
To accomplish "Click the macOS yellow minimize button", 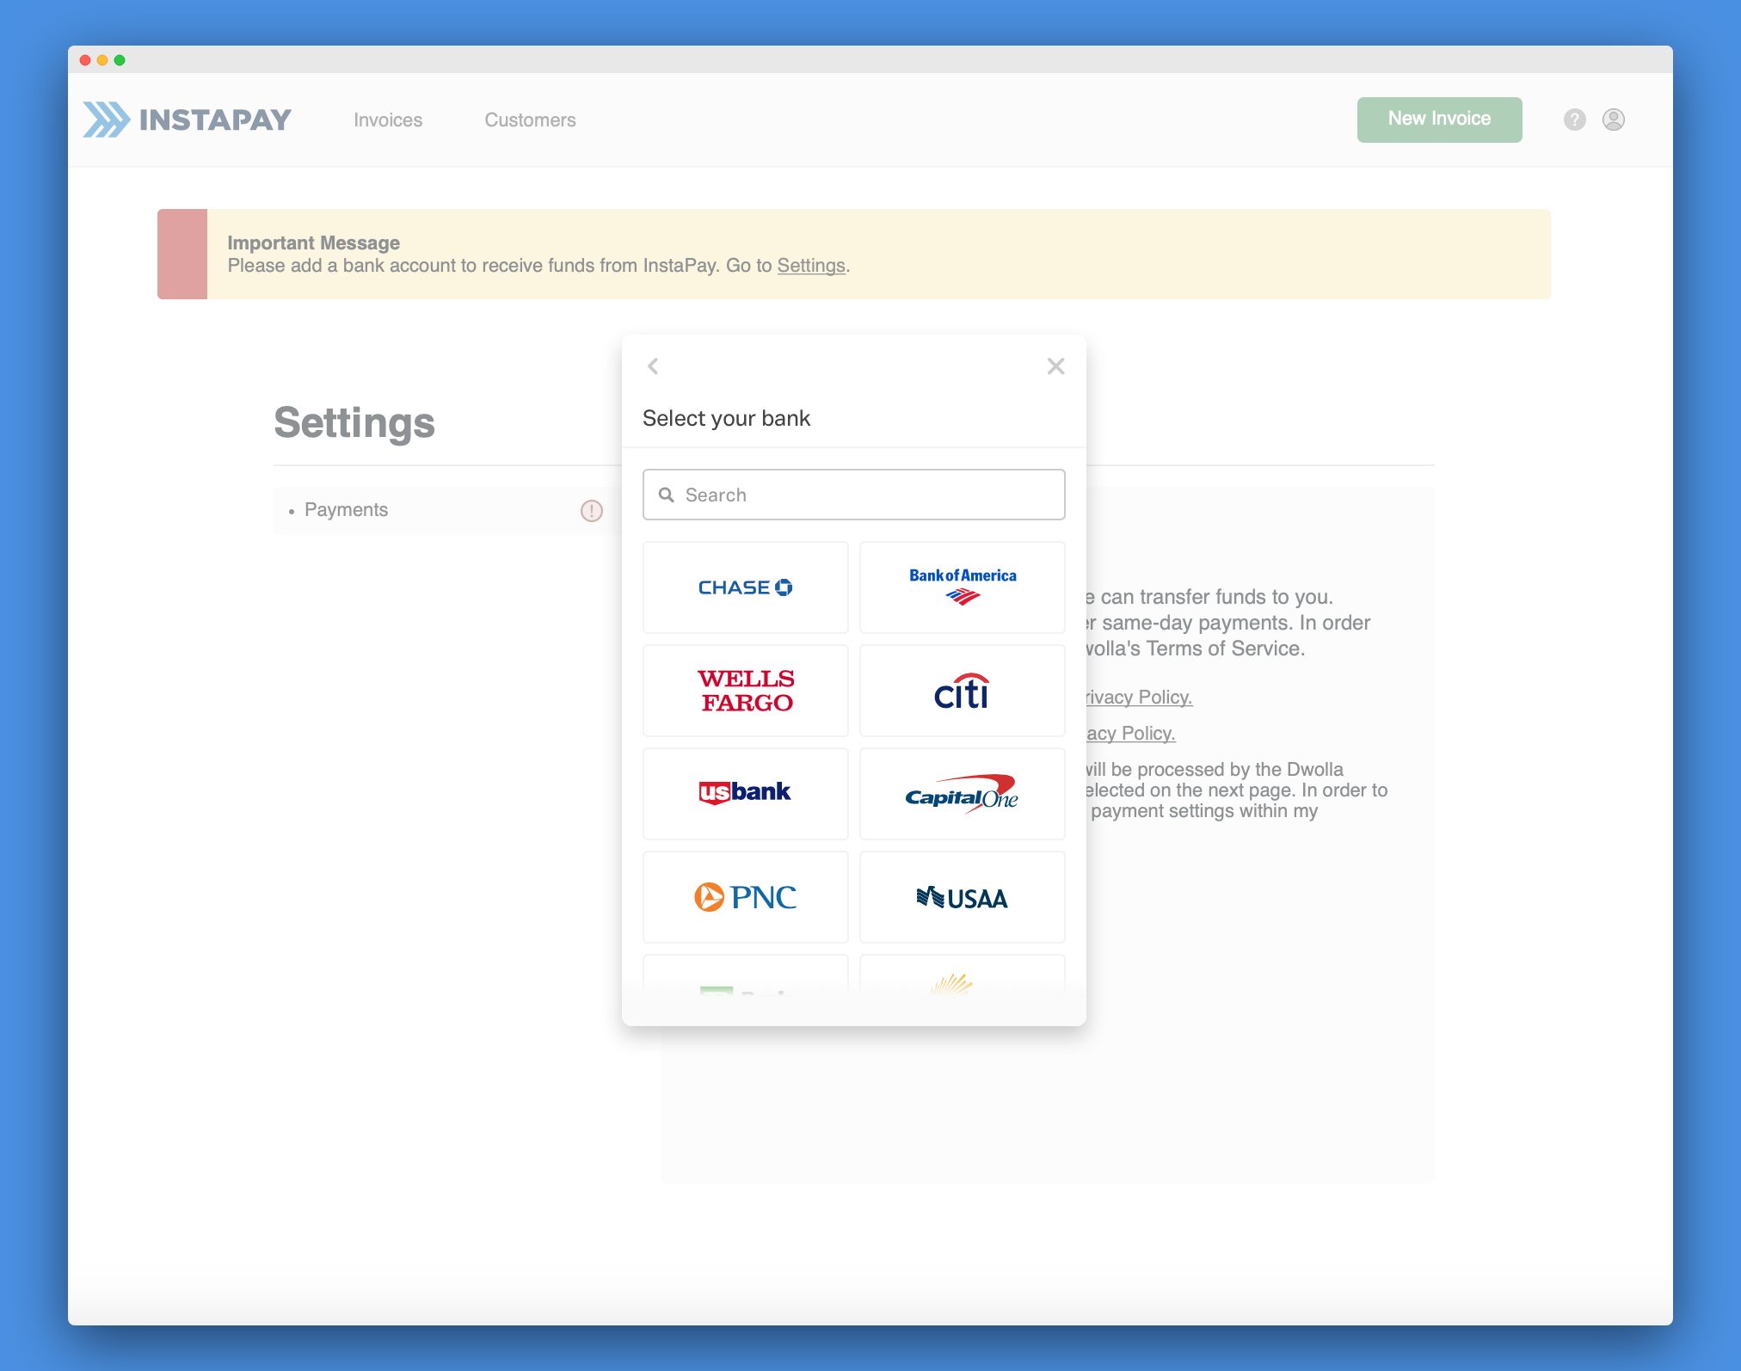I will [102, 60].
